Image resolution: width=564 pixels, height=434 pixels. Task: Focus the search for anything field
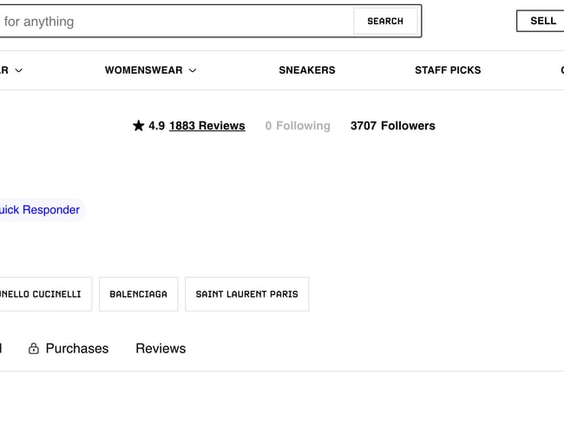174,22
